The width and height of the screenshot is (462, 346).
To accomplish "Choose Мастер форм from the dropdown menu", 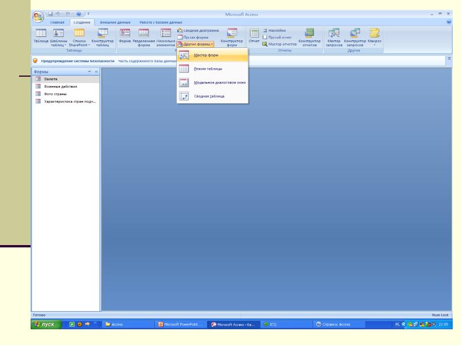I will pyautogui.click(x=213, y=55).
